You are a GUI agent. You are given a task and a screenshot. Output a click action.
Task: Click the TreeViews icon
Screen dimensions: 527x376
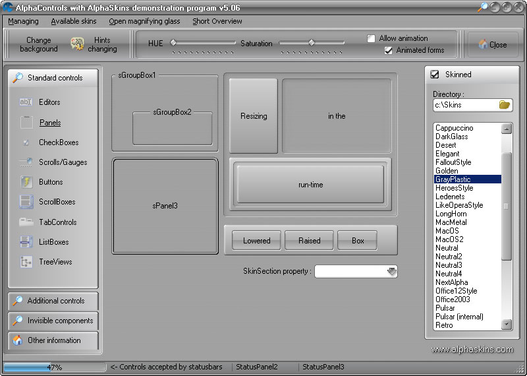tap(26, 261)
